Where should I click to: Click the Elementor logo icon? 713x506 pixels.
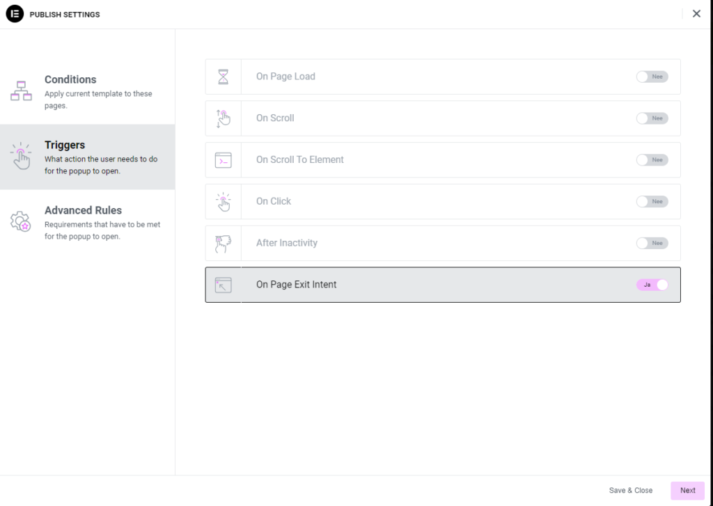coord(15,14)
